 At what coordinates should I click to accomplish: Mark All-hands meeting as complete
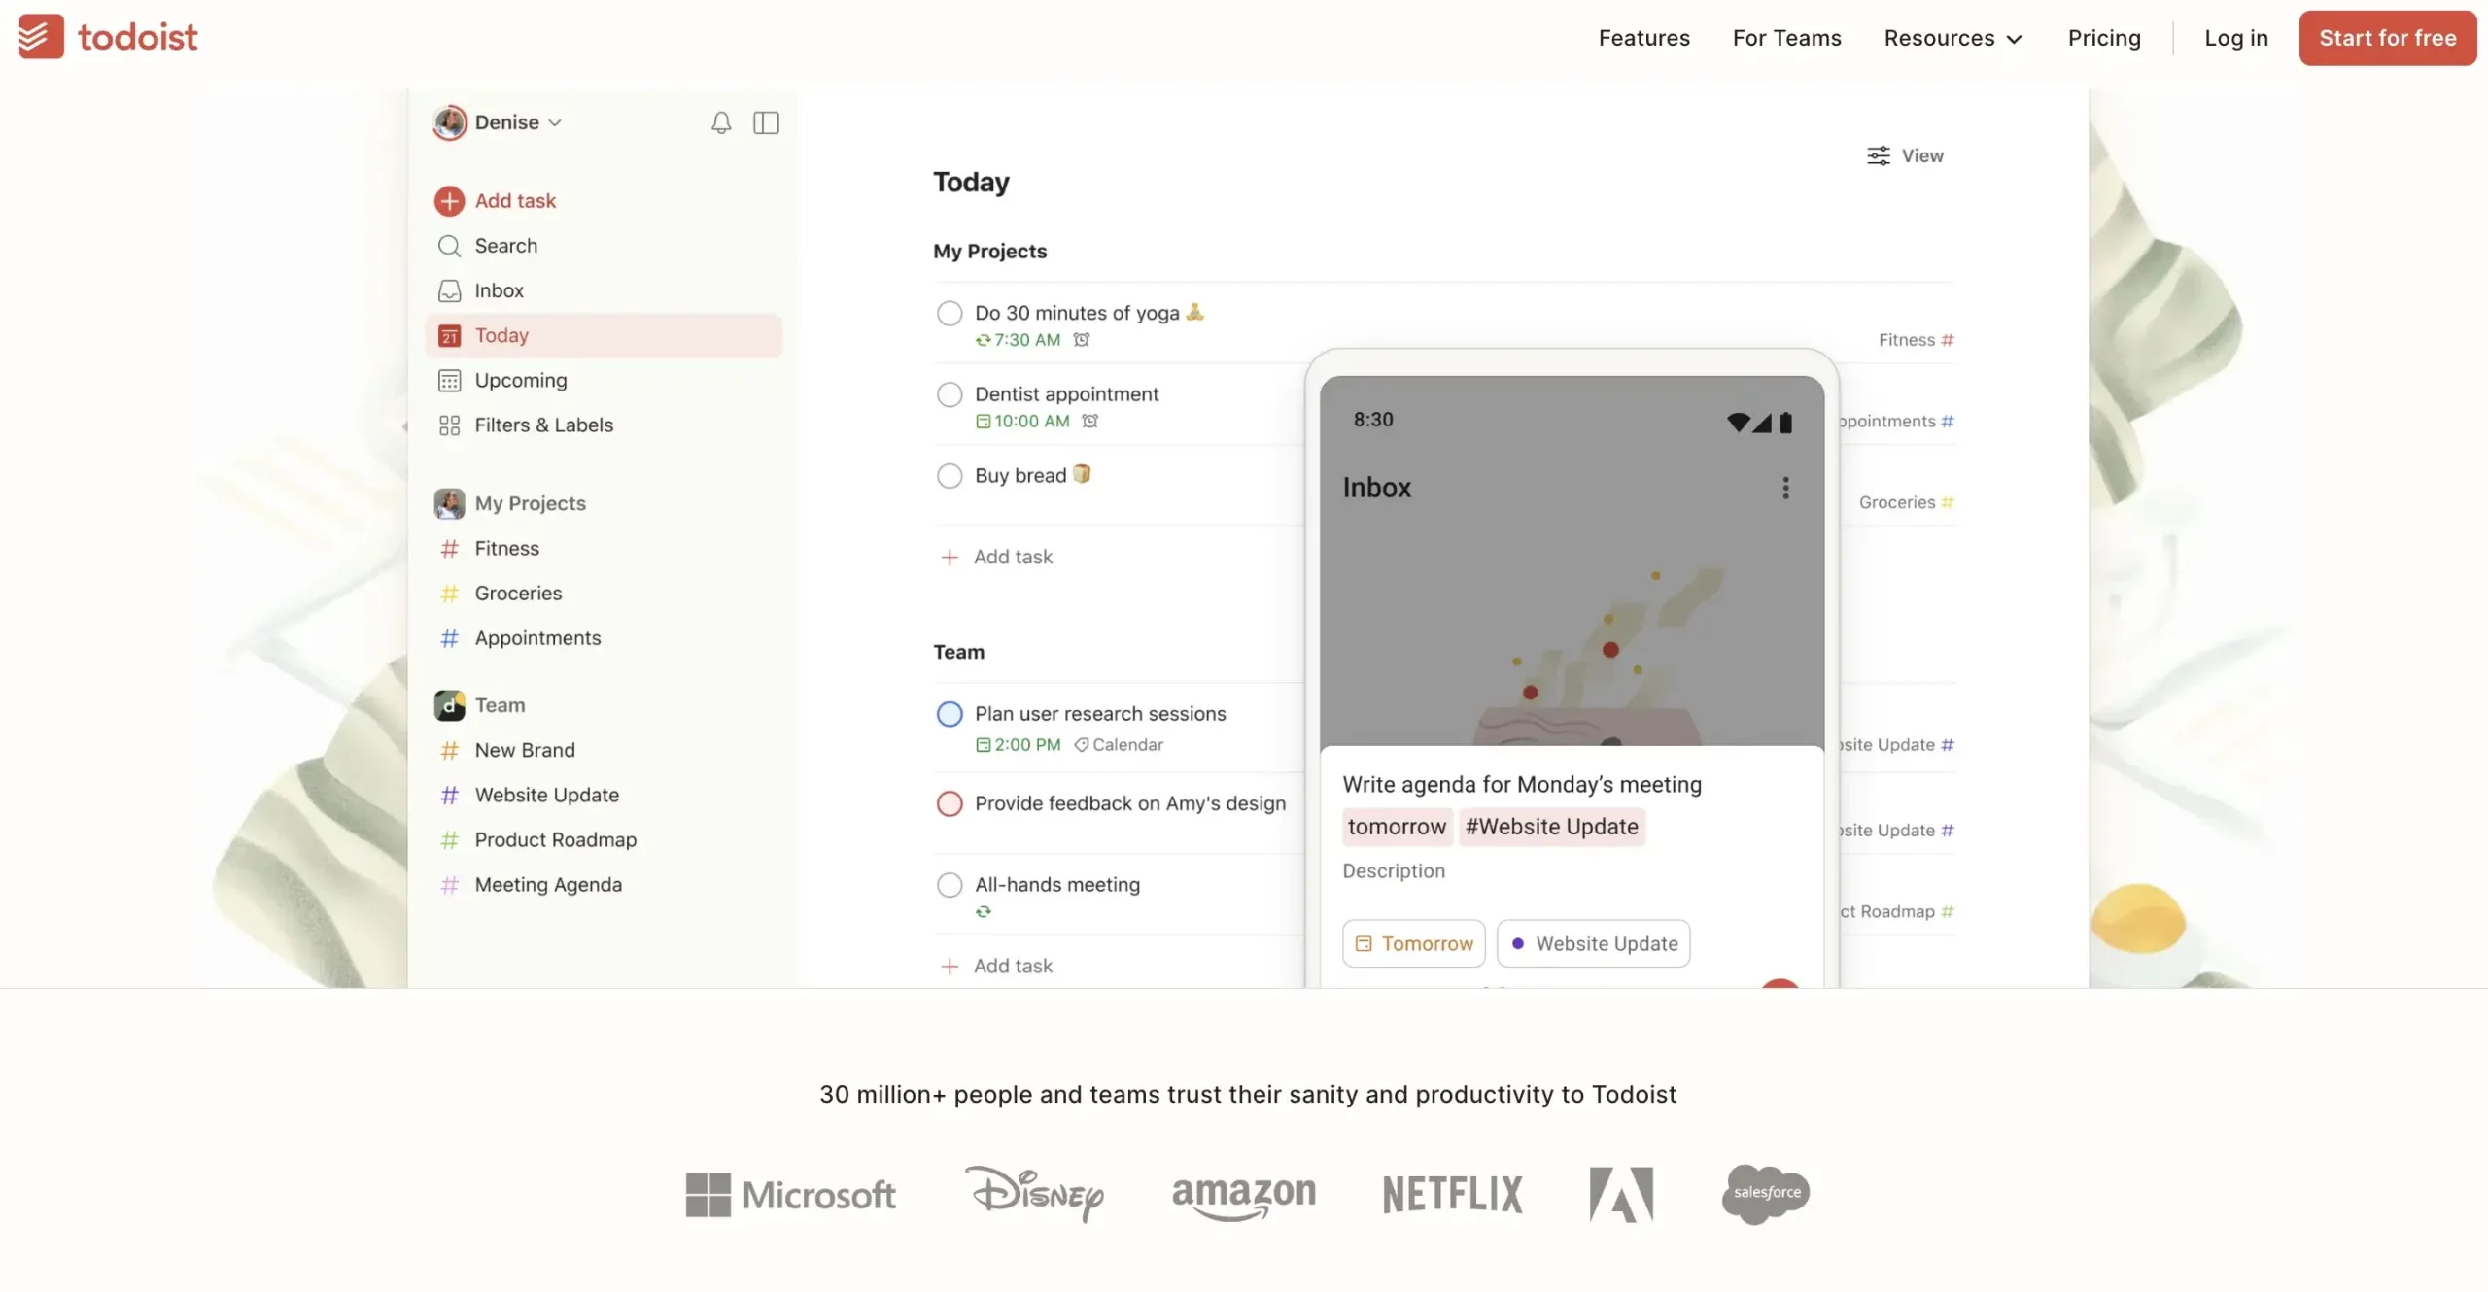point(950,885)
